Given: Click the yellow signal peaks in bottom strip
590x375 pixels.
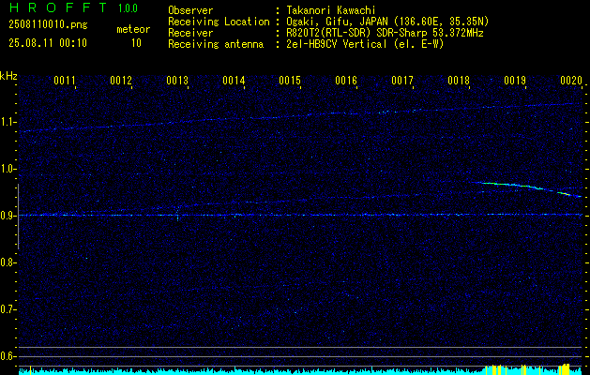Looking at the screenshot, I should pos(527,369).
